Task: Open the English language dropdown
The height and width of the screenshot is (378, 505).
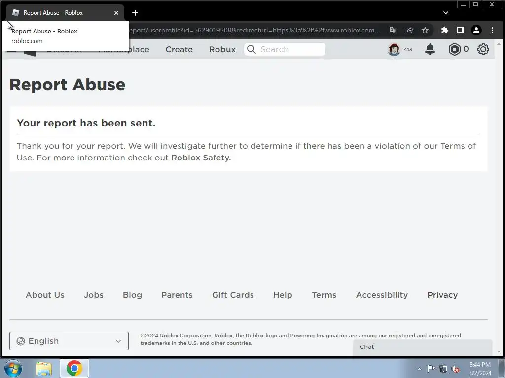Action: click(69, 341)
